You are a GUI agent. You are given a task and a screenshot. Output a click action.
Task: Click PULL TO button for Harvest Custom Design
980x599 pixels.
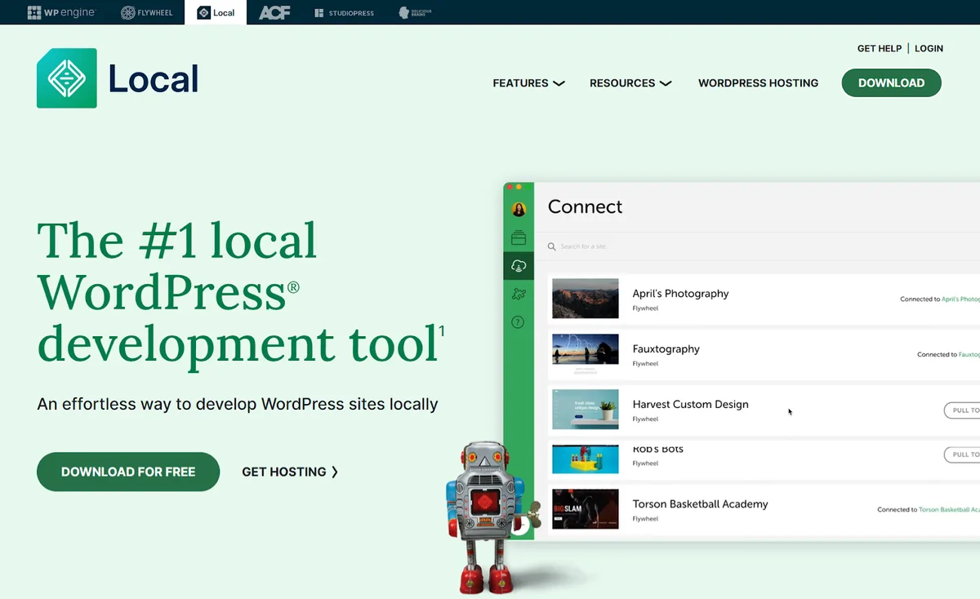point(962,410)
